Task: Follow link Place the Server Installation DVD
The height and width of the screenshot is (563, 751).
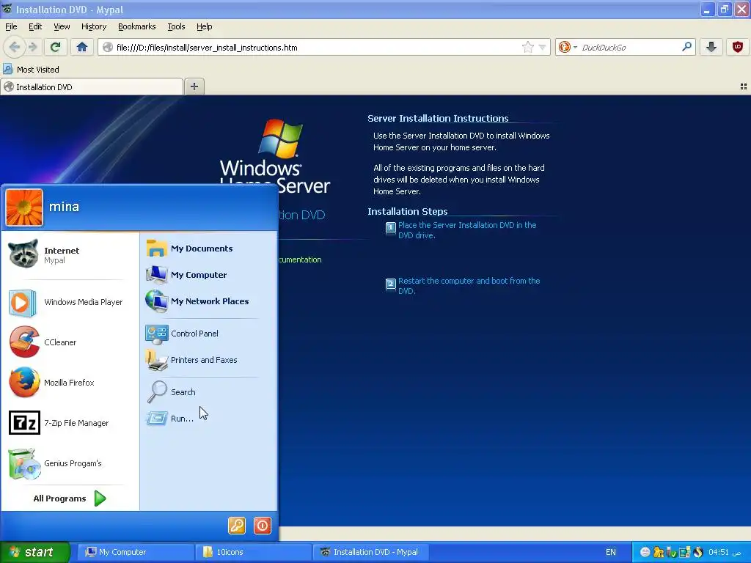Action: click(x=467, y=230)
